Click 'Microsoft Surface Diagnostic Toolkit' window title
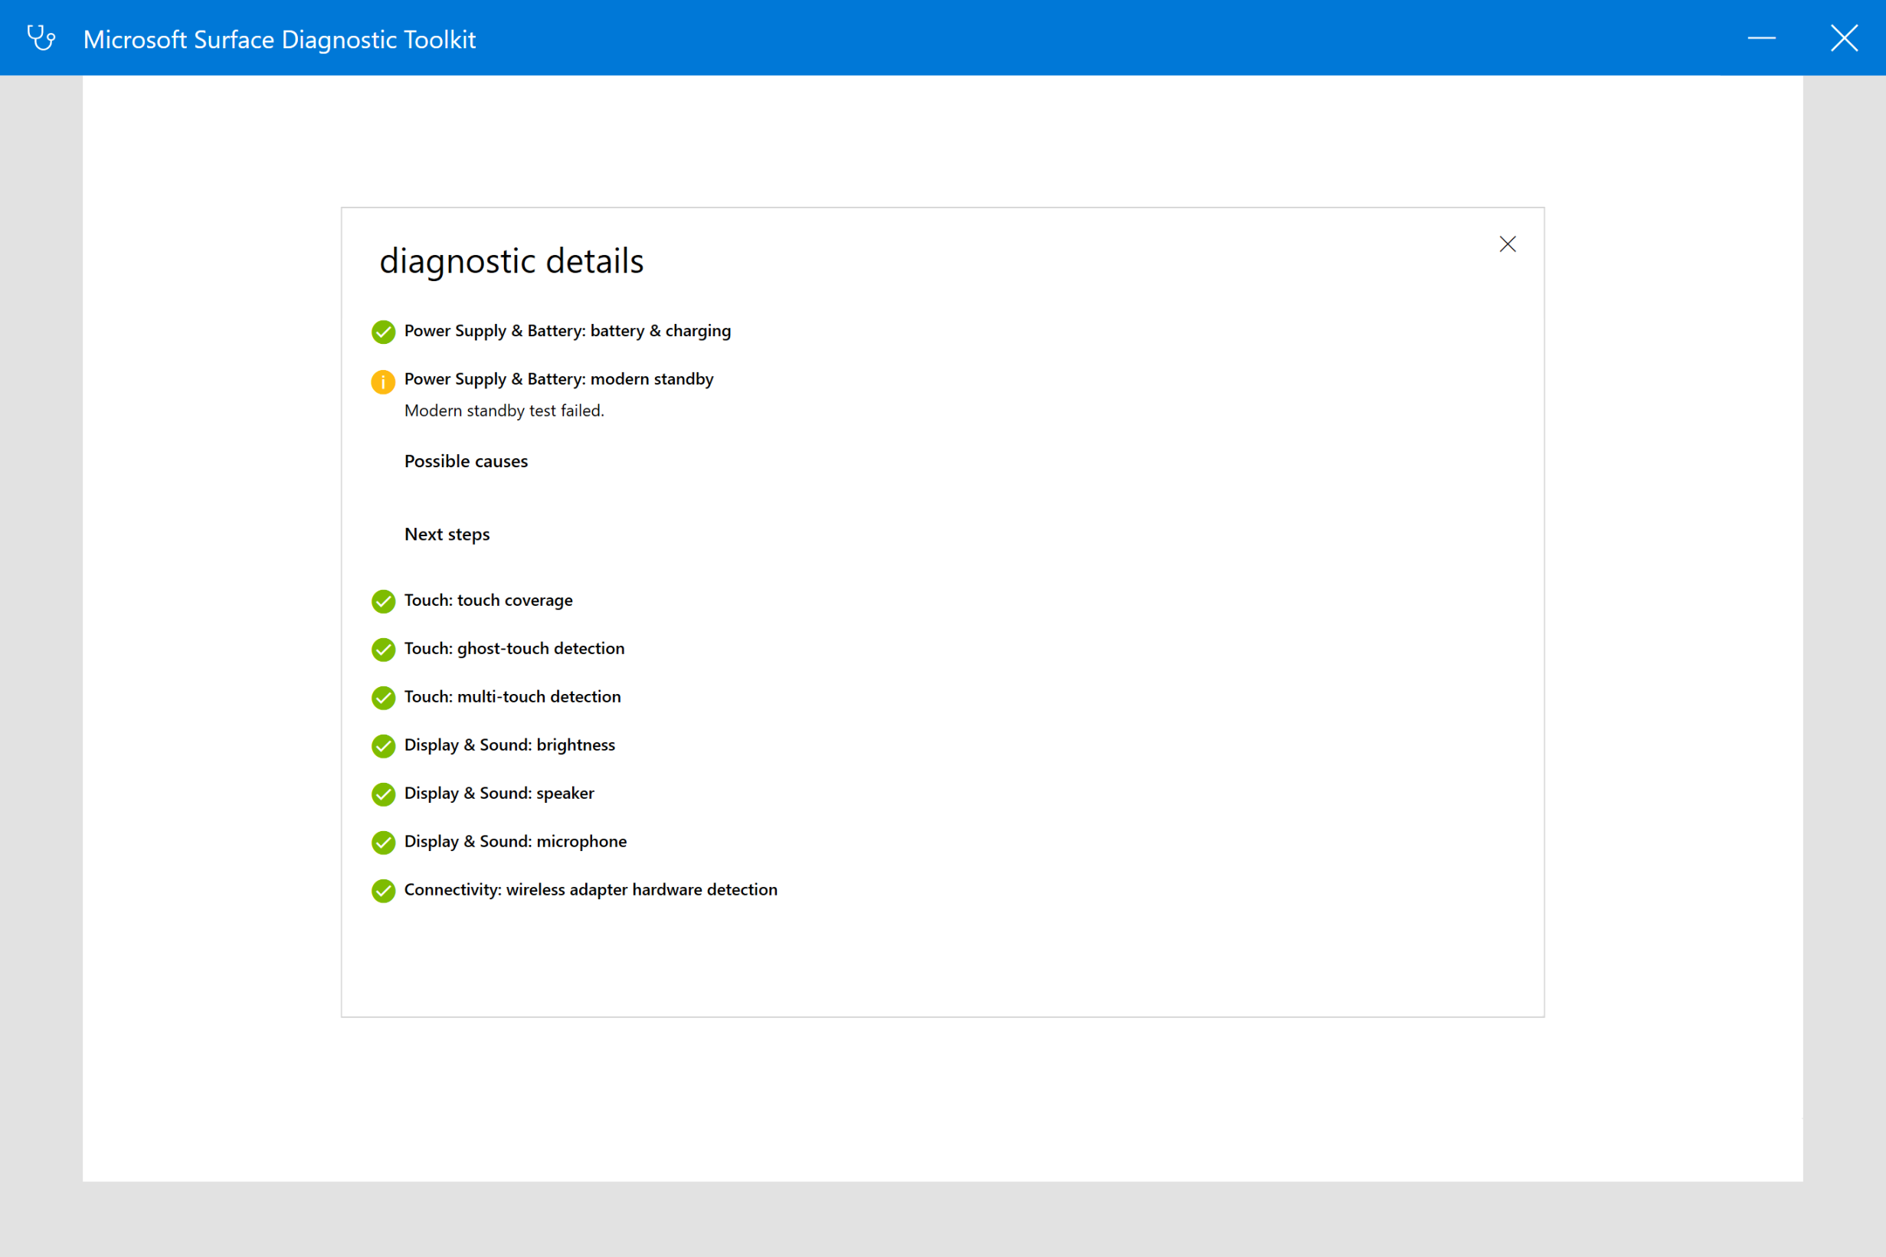Viewport: 1886px width, 1257px height. tap(280, 39)
